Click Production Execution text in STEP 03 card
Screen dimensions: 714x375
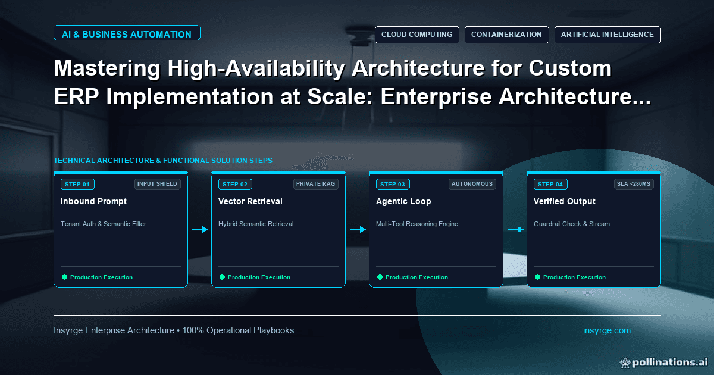(x=416, y=277)
